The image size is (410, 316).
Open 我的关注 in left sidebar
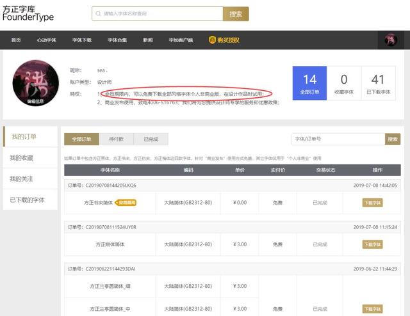coord(30,179)
